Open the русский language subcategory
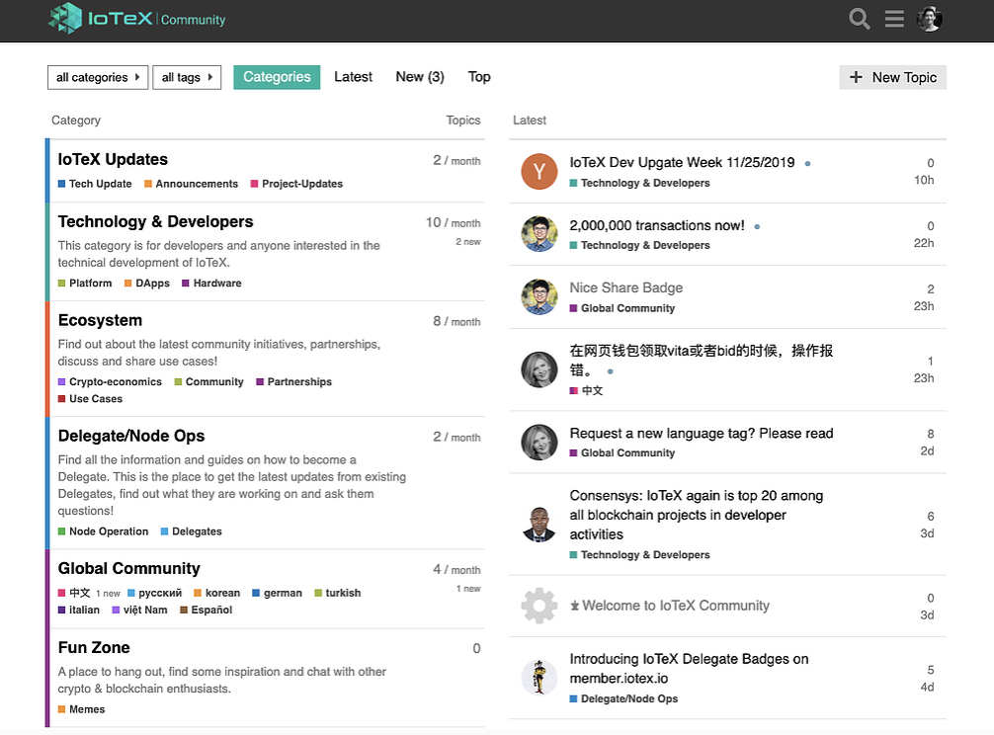The height and width of the screenshot is (735, 994). [155, 593]
